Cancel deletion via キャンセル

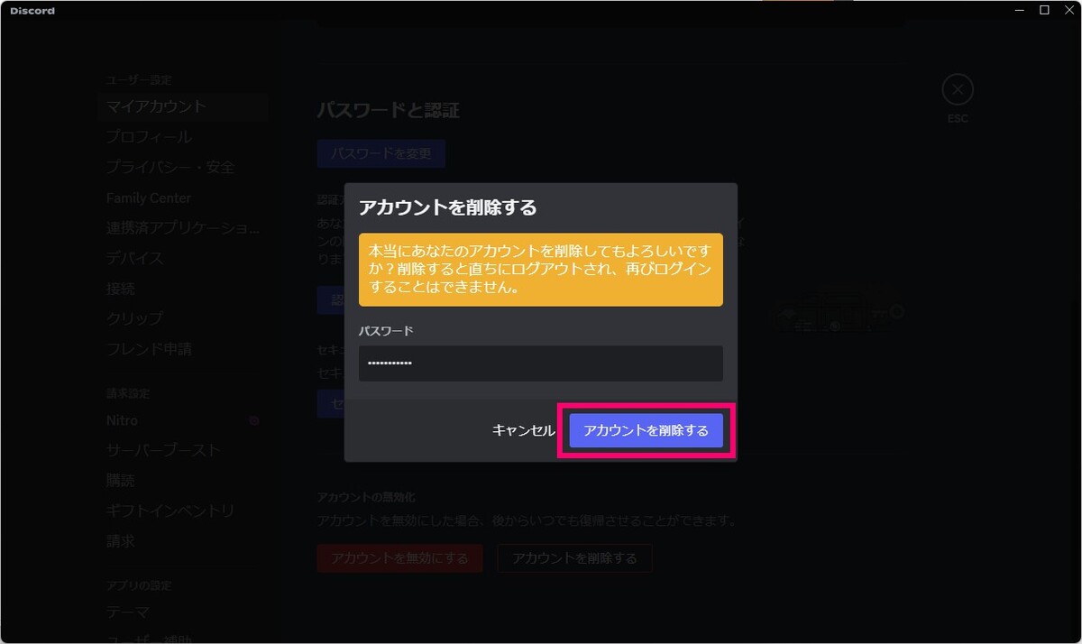524,431
